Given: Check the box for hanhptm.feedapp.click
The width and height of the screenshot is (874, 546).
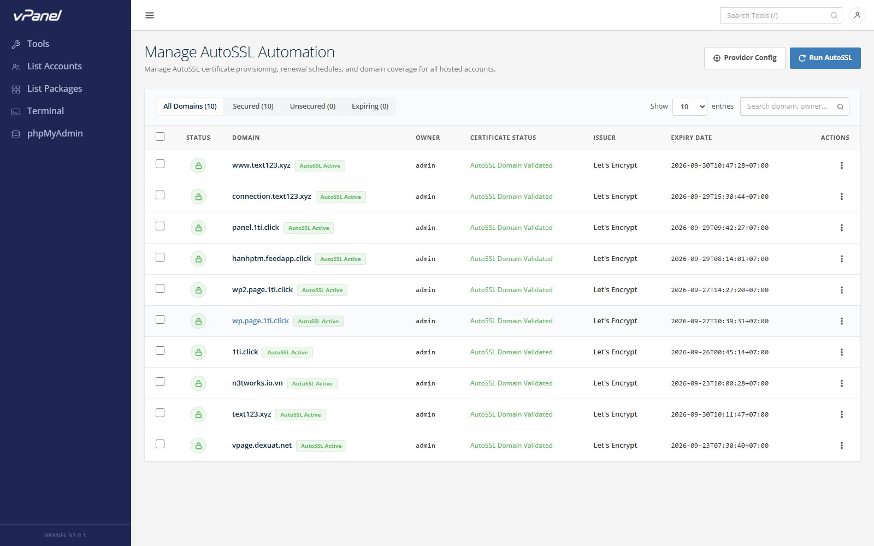Looking at the screenshot, I should [160, 257].
